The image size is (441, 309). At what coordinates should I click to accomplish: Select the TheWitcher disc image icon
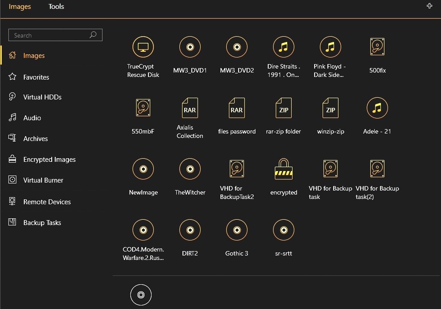coord(190,169)
